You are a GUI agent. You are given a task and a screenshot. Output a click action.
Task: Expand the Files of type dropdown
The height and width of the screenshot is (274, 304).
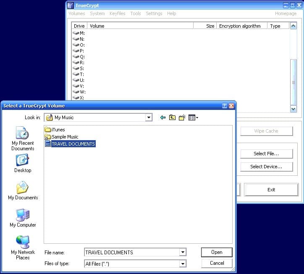(183, 264)
